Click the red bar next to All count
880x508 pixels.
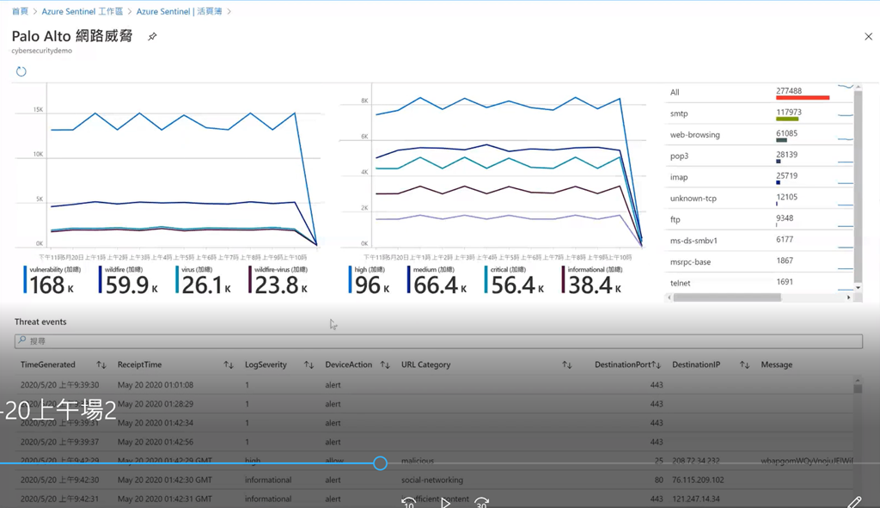[x=803, y=98]
